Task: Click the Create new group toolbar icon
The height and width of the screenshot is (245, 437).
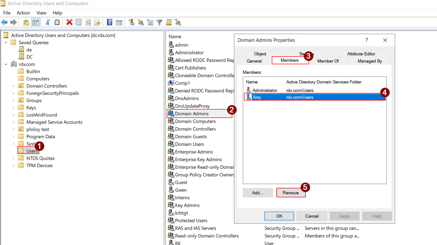Action: [x=141, y=22]
